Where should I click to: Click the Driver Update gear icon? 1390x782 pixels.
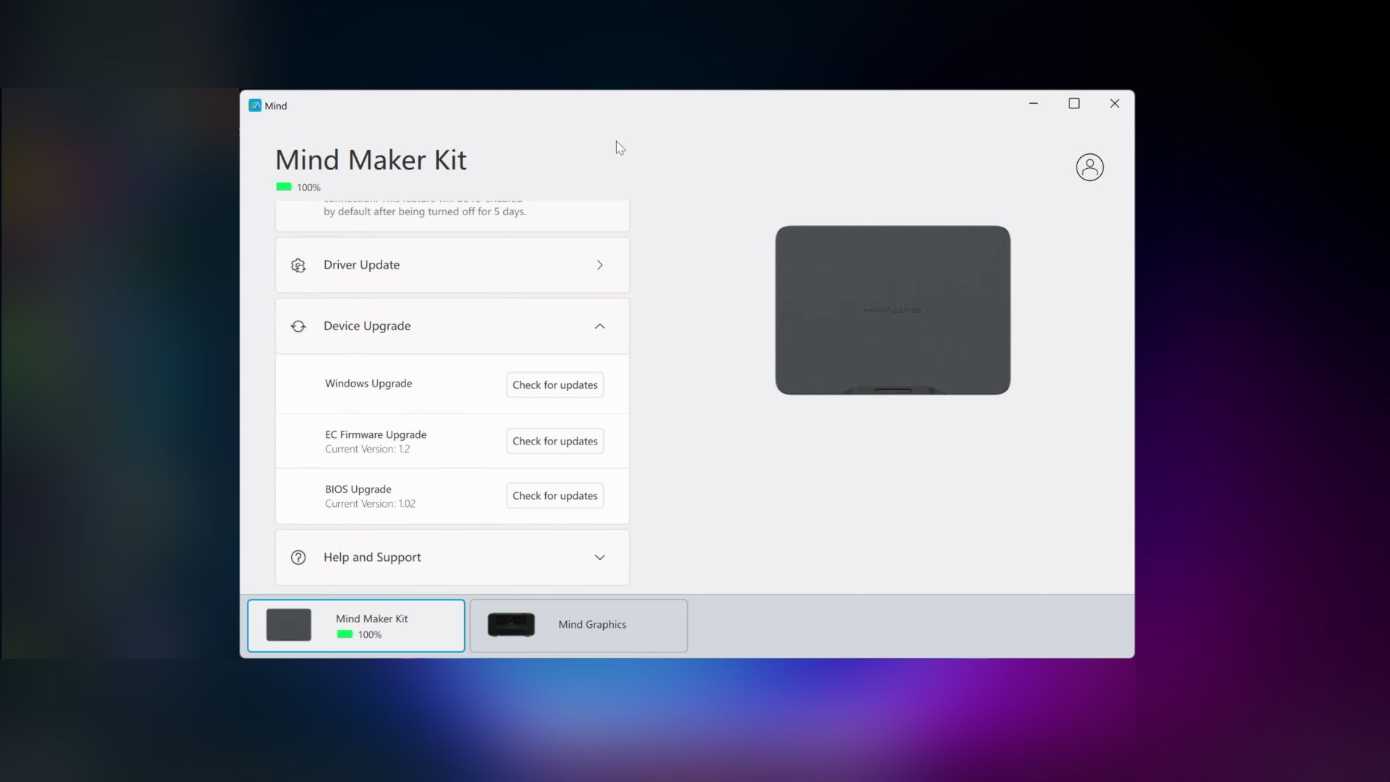click(x=298, y=265)
